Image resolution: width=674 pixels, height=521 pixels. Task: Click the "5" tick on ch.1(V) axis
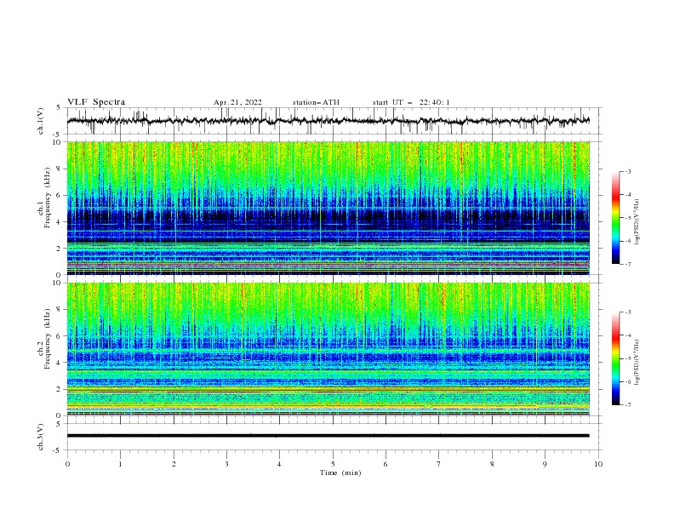tap(59, 108)
